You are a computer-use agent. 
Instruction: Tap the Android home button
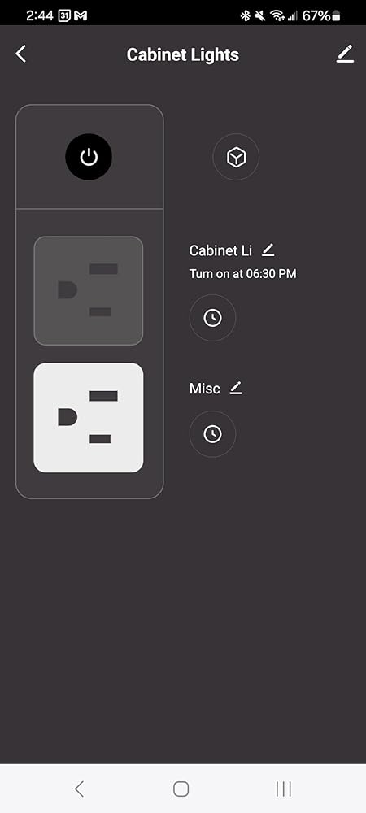click(181, 789)
